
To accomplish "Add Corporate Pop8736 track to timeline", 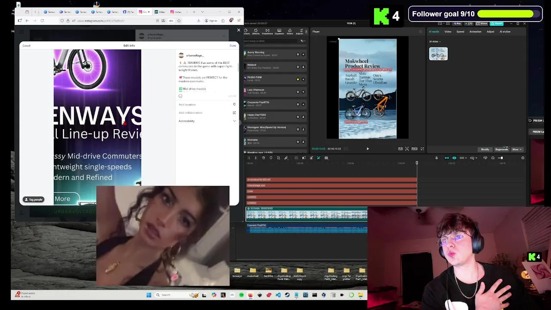I will coord(303,104).
